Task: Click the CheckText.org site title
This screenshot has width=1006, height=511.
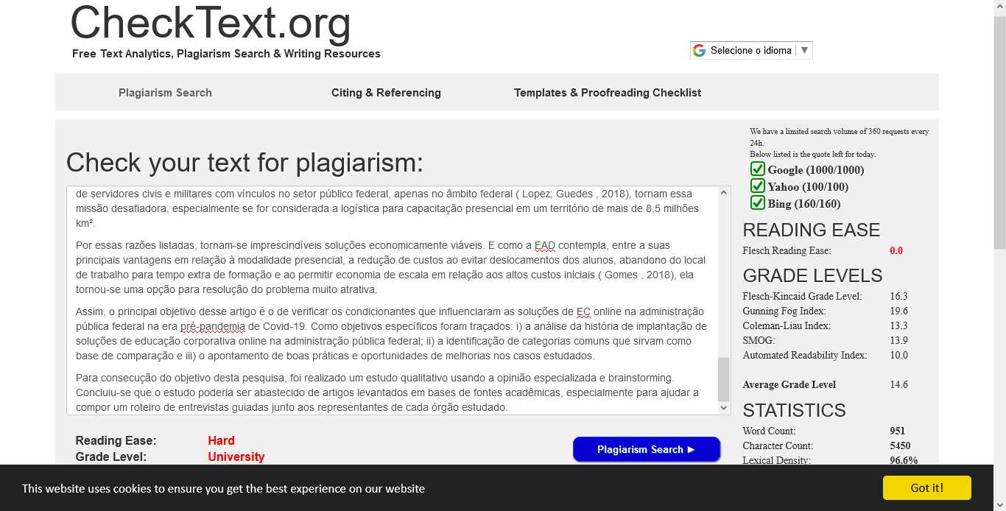Action: [x=211, y=22]
